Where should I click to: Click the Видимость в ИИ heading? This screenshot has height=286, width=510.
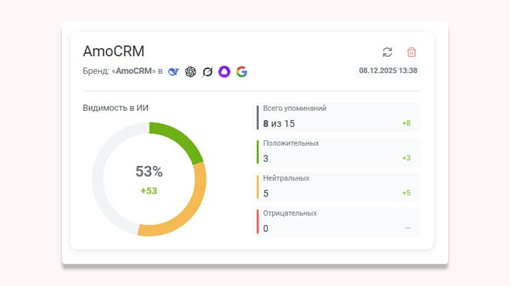pos(115,108)
